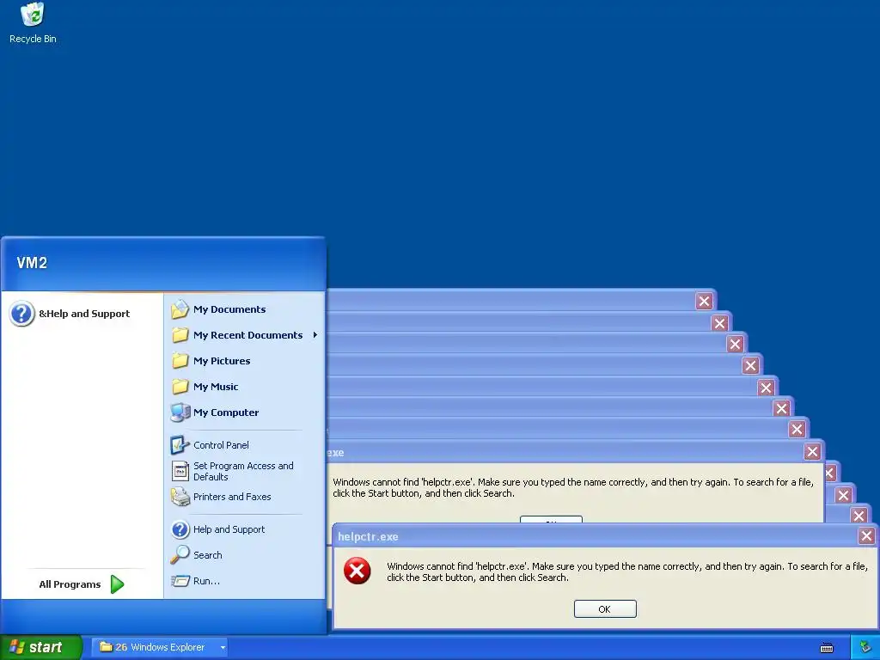This screenshot has height=660, width=880.
Task: Click the partially hidden OK button of the second dialog
Action: pos(551,519)
